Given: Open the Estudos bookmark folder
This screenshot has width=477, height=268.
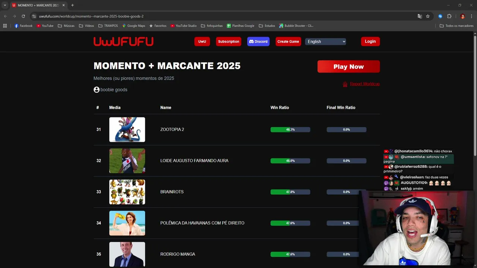Looking at the screenshot, I should point(267,26).
